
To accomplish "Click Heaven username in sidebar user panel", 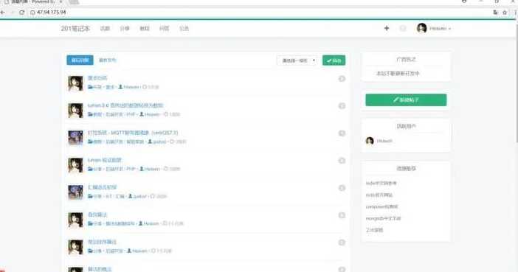I will pos(384,141).
